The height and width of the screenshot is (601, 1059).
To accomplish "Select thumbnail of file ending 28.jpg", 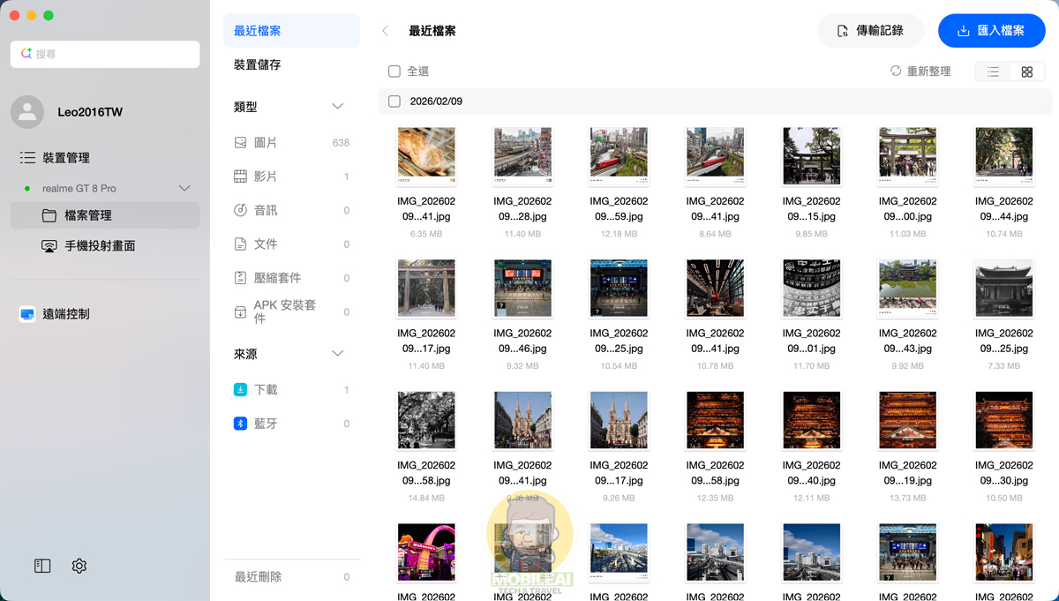I will tap(522, 156).
